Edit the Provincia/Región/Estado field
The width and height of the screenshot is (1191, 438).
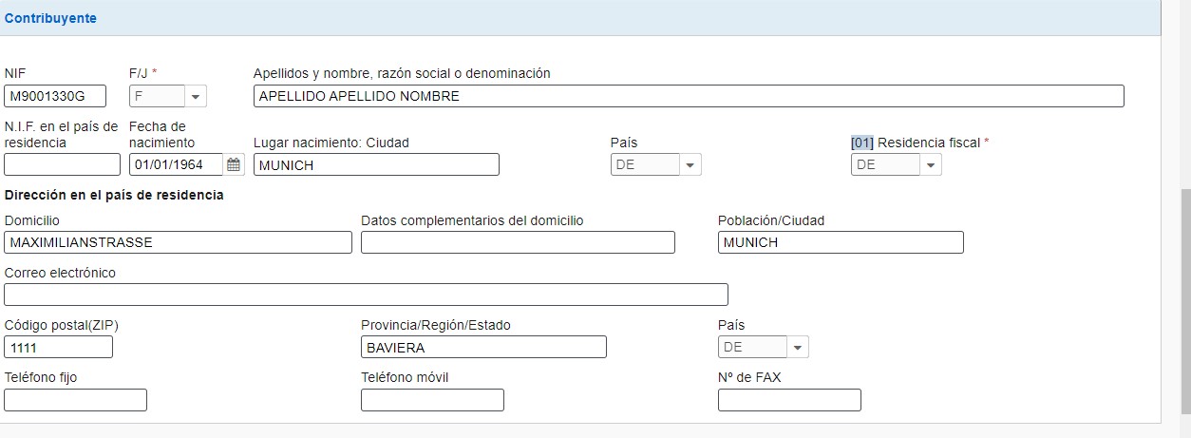(483, 347)
